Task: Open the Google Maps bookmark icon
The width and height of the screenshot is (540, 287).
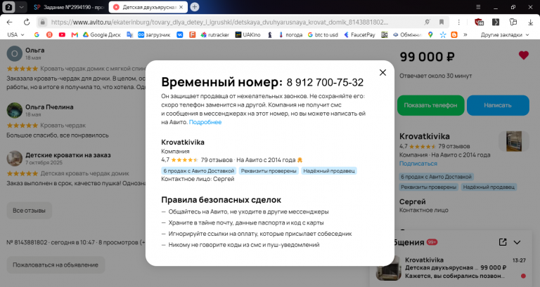Action: click(430, 34)
